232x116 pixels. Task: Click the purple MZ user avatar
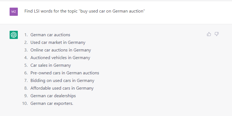[x=14, y=12]
